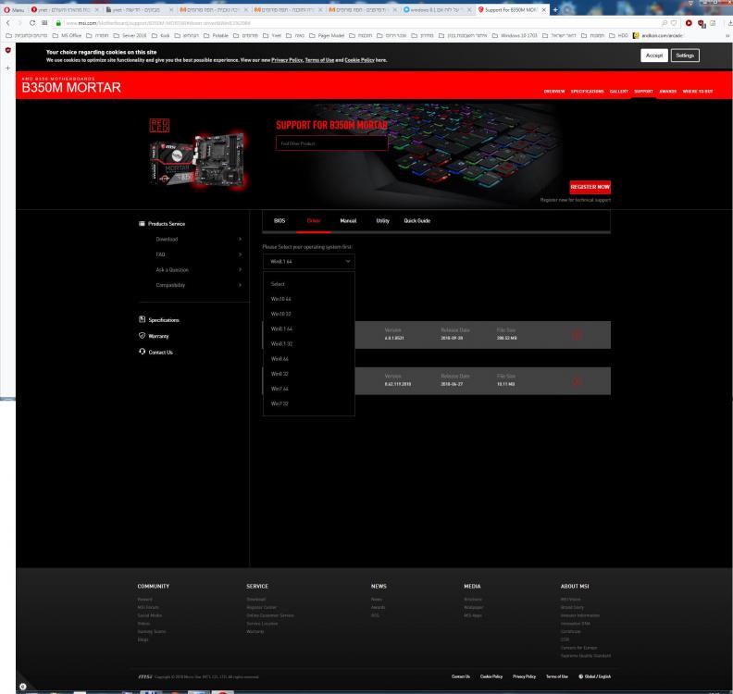This screenshot has height=694, width=733.
Task: Select the Driver tab
Action: pyautogui.click(x=314, y=220)
